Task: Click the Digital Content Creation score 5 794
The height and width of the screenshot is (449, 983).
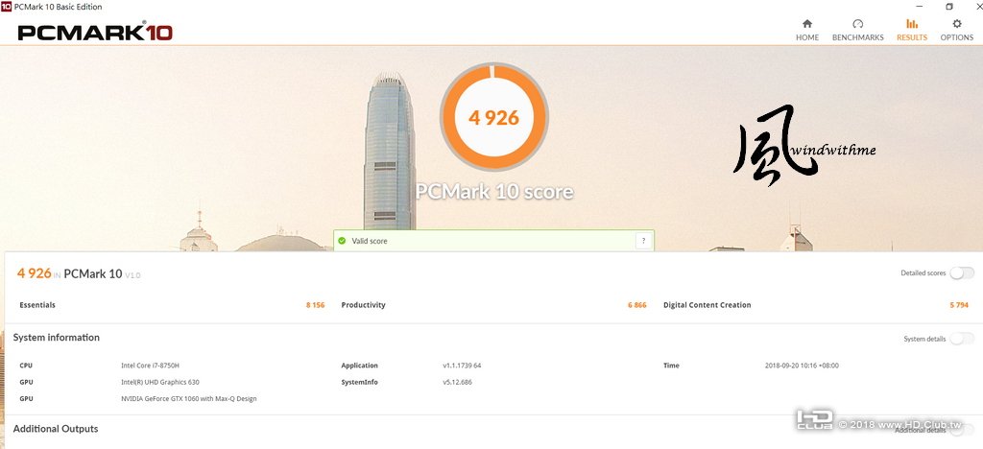Action: tap(959, 305)
